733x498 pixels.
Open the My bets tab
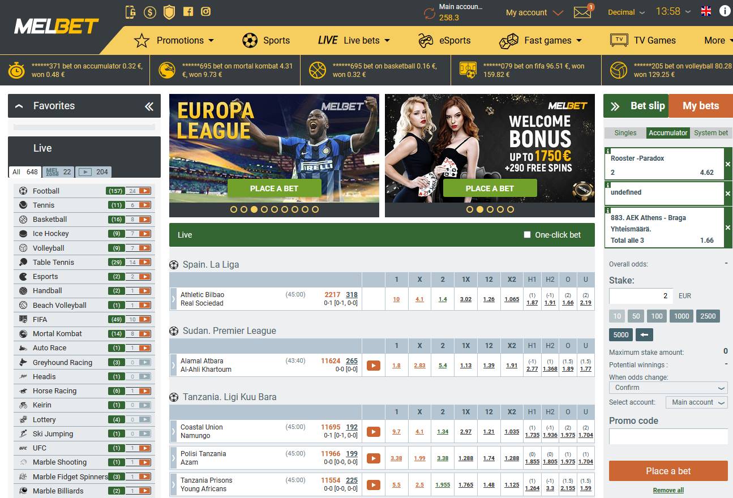point(701,106)
